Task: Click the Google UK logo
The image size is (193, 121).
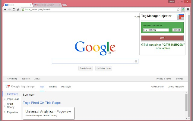Action: pyautogui.click(x=95, y=48)
